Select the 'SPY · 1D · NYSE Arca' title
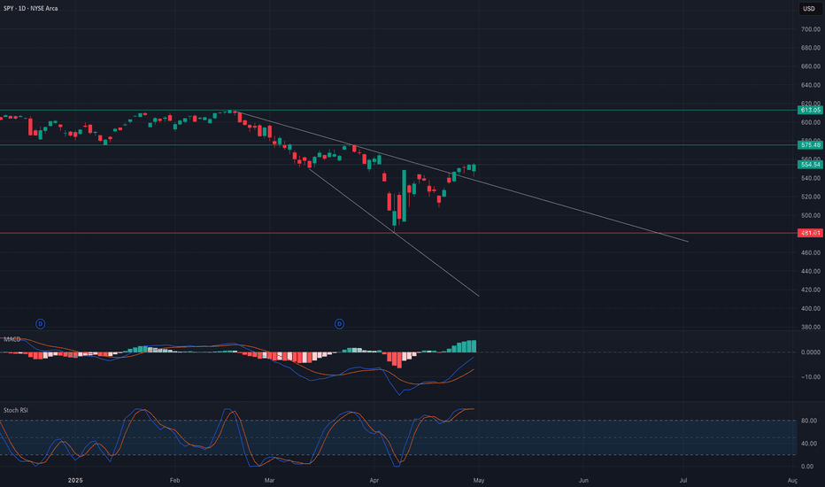Viewport: 825px width, 487px height. click(x=30, y=9)
